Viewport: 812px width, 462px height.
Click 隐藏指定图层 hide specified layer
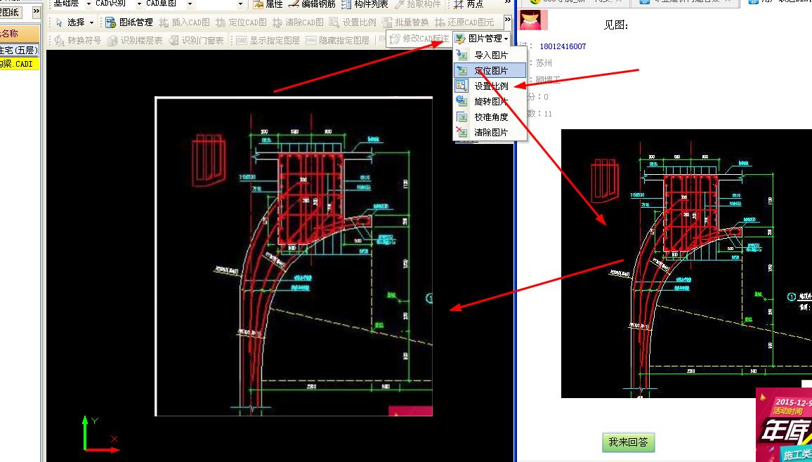coord(338,40)
